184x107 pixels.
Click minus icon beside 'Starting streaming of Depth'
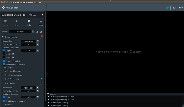[x=49, y=96]
